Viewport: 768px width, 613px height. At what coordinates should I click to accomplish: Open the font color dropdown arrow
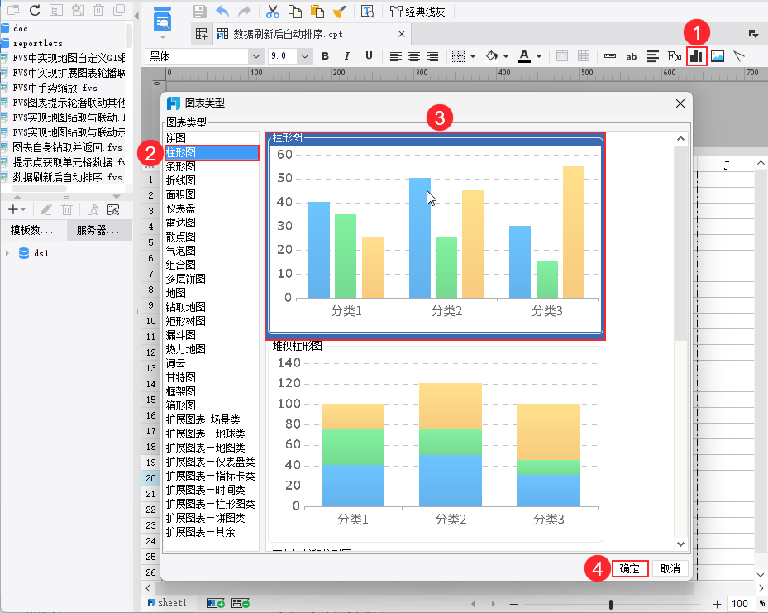(539, 56)
